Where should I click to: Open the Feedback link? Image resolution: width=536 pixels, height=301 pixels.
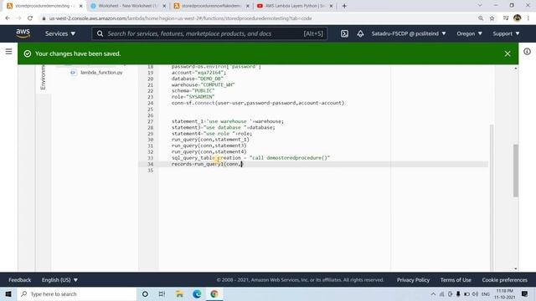coord(19,280)
